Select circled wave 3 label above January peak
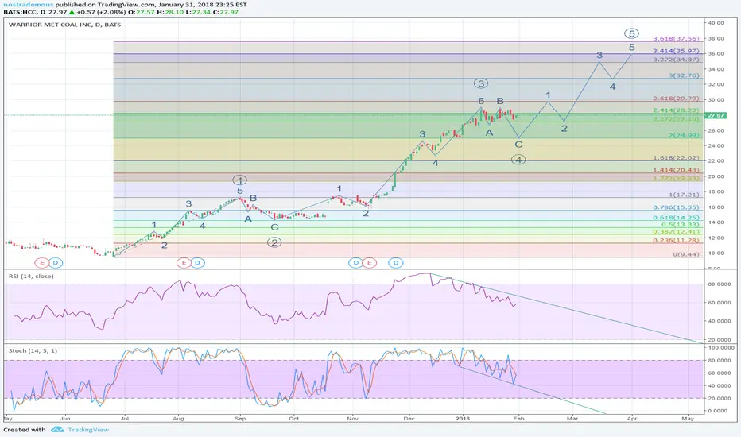This screenshot has height=437, width=741. tap(481, 83)
